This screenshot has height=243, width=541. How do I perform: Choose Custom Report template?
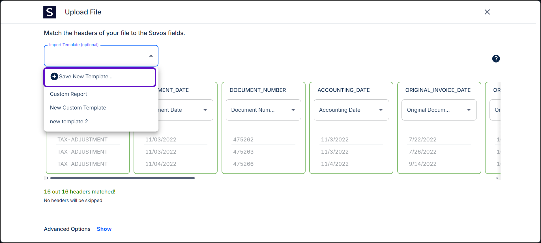click(68, 94)
